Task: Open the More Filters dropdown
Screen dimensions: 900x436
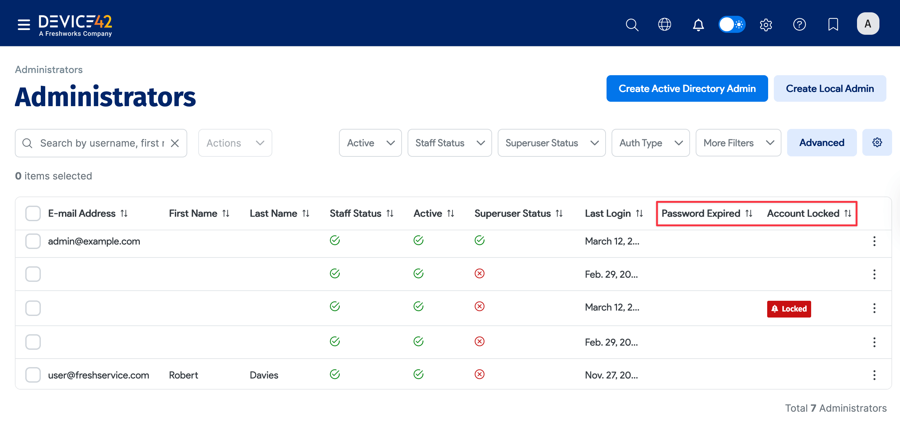Action: coord(738,143)
